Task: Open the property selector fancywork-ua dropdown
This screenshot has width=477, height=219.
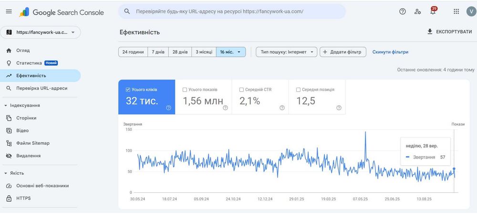Action: pos(41,32)
